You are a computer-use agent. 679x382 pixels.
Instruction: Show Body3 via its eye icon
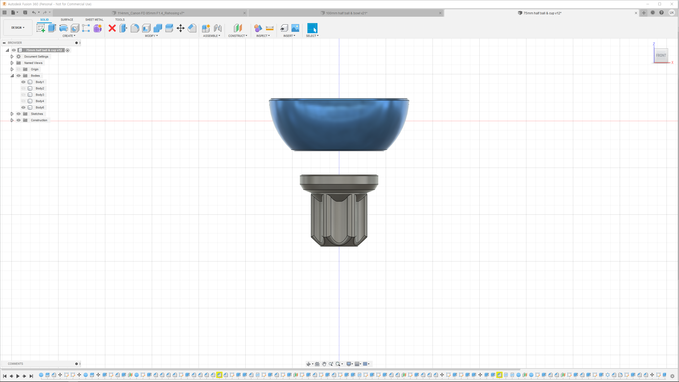point(23,95)
